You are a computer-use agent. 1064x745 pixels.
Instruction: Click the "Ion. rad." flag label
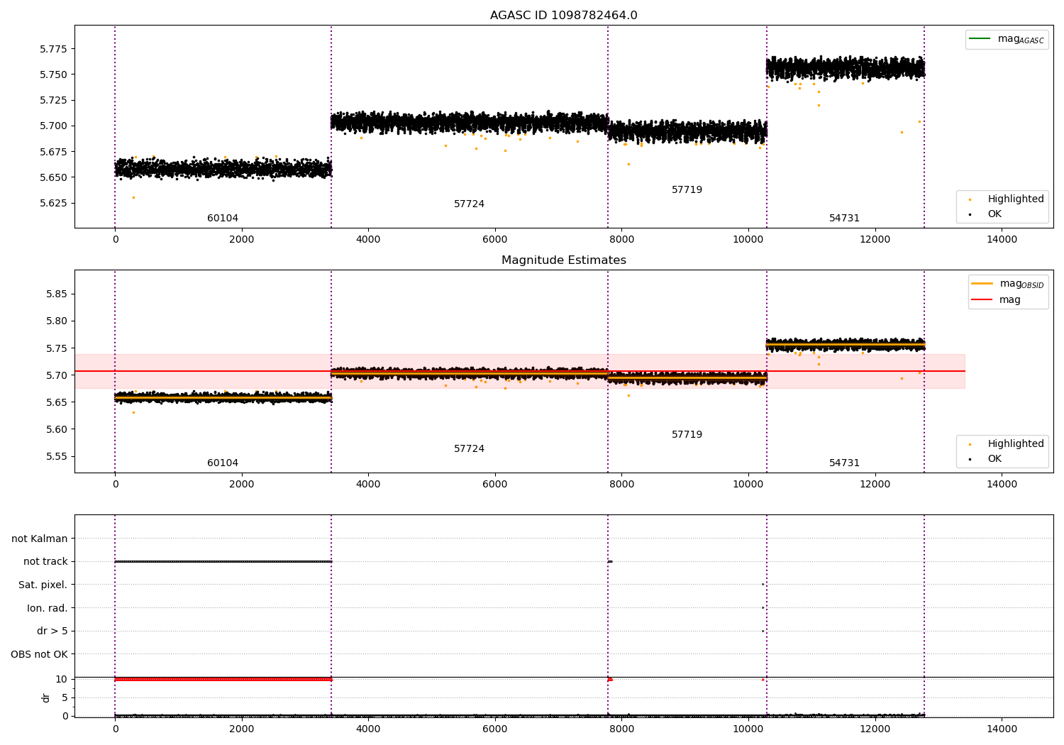[48, 608]
